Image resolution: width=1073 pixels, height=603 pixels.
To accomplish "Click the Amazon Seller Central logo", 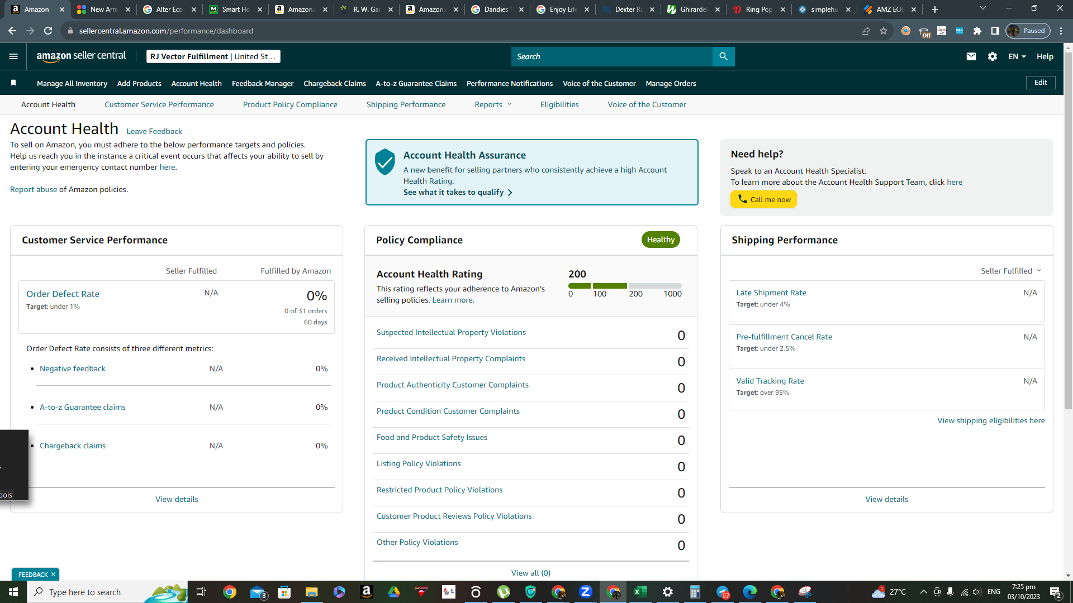I will 81,56.
